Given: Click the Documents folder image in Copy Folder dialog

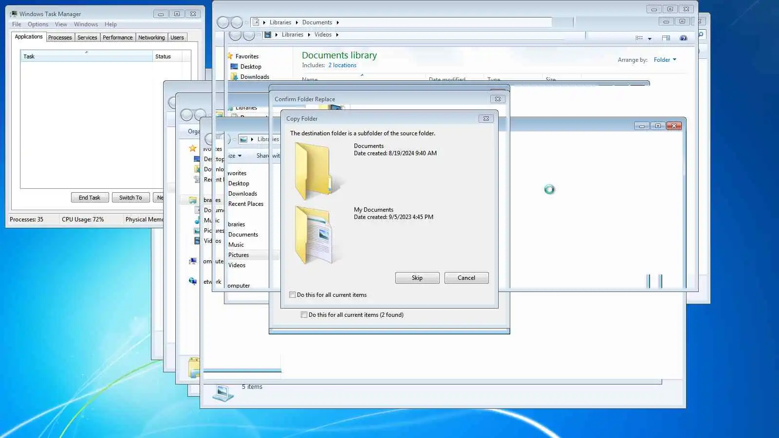Looking at the screenshot, I should (x=319, y=170).
